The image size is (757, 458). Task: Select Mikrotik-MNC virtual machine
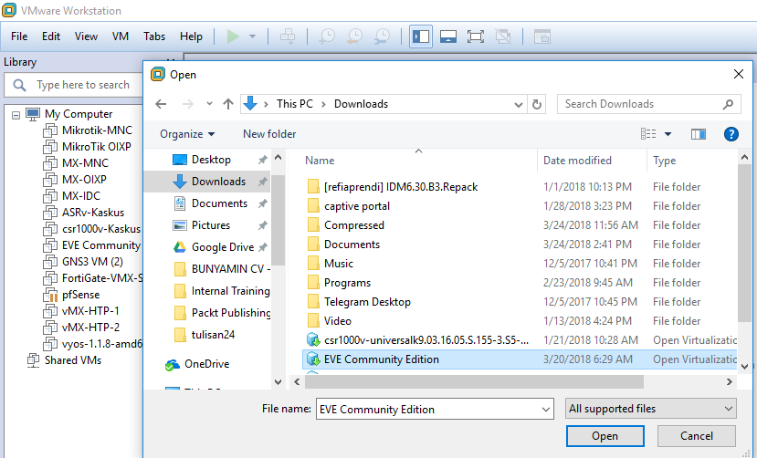point(97,130)
